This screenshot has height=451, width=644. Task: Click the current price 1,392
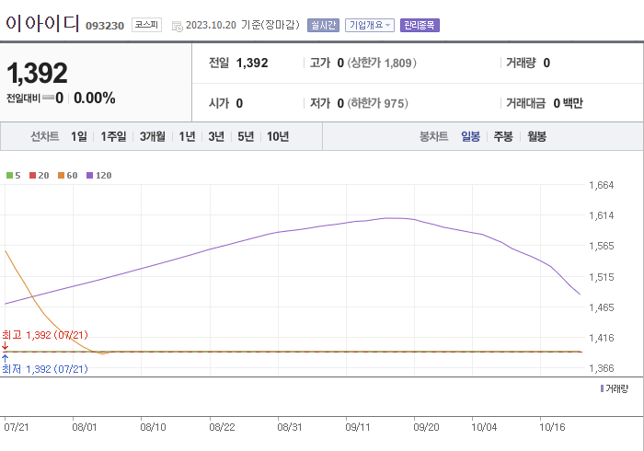click(x=37, y=73)
